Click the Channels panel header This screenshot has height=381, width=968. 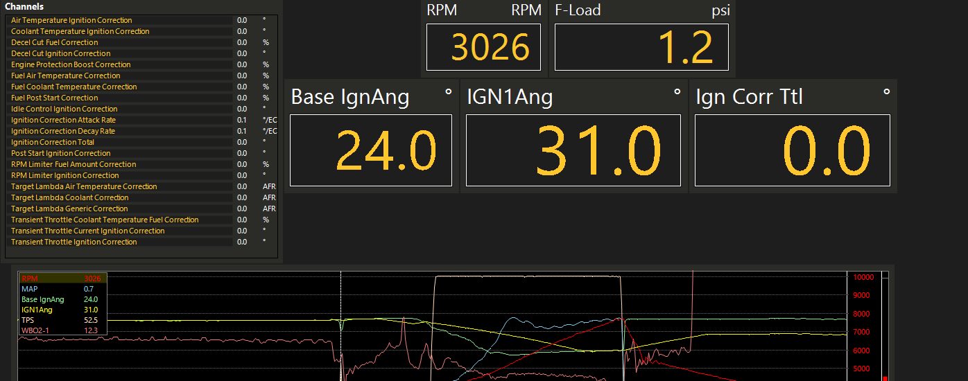[x=24, y=6]
